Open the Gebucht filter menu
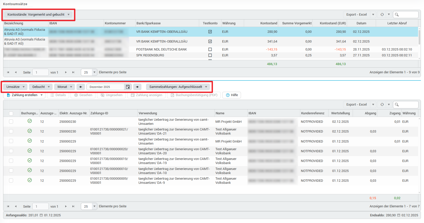Viewport: 424px width, 223px height. [x=41, y=87]
